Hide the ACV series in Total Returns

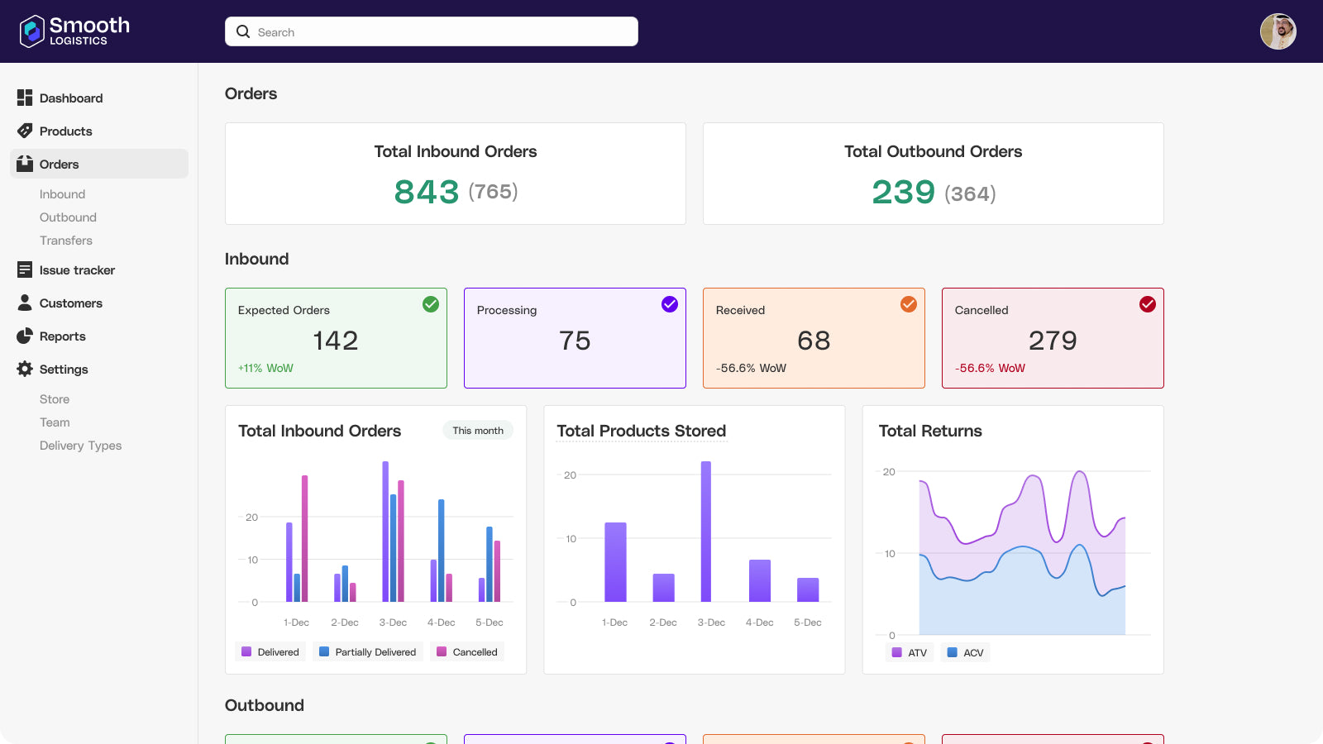pos(965,653)
